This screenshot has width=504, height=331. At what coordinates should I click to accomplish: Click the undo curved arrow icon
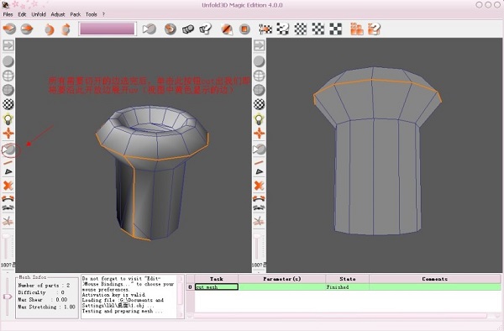[x=49, y=29]
